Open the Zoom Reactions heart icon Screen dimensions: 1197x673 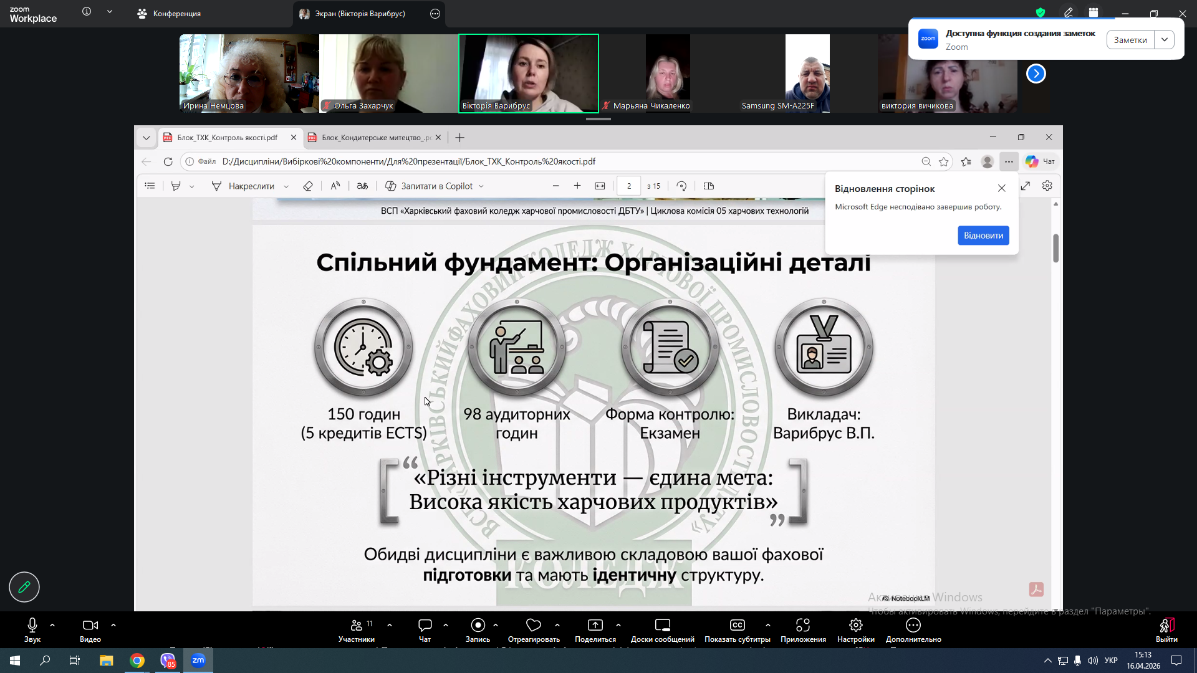point(534,625)
